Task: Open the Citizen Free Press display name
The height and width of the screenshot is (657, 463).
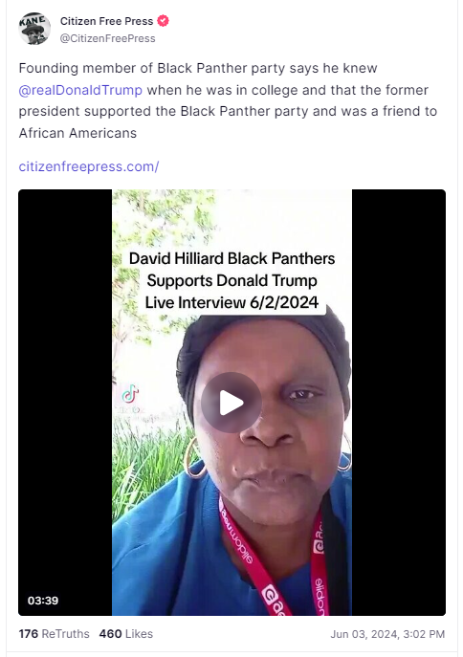Action: (x=106, y=21)
